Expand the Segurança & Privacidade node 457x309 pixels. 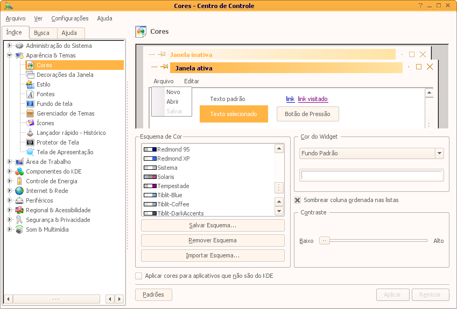(9, 219)
